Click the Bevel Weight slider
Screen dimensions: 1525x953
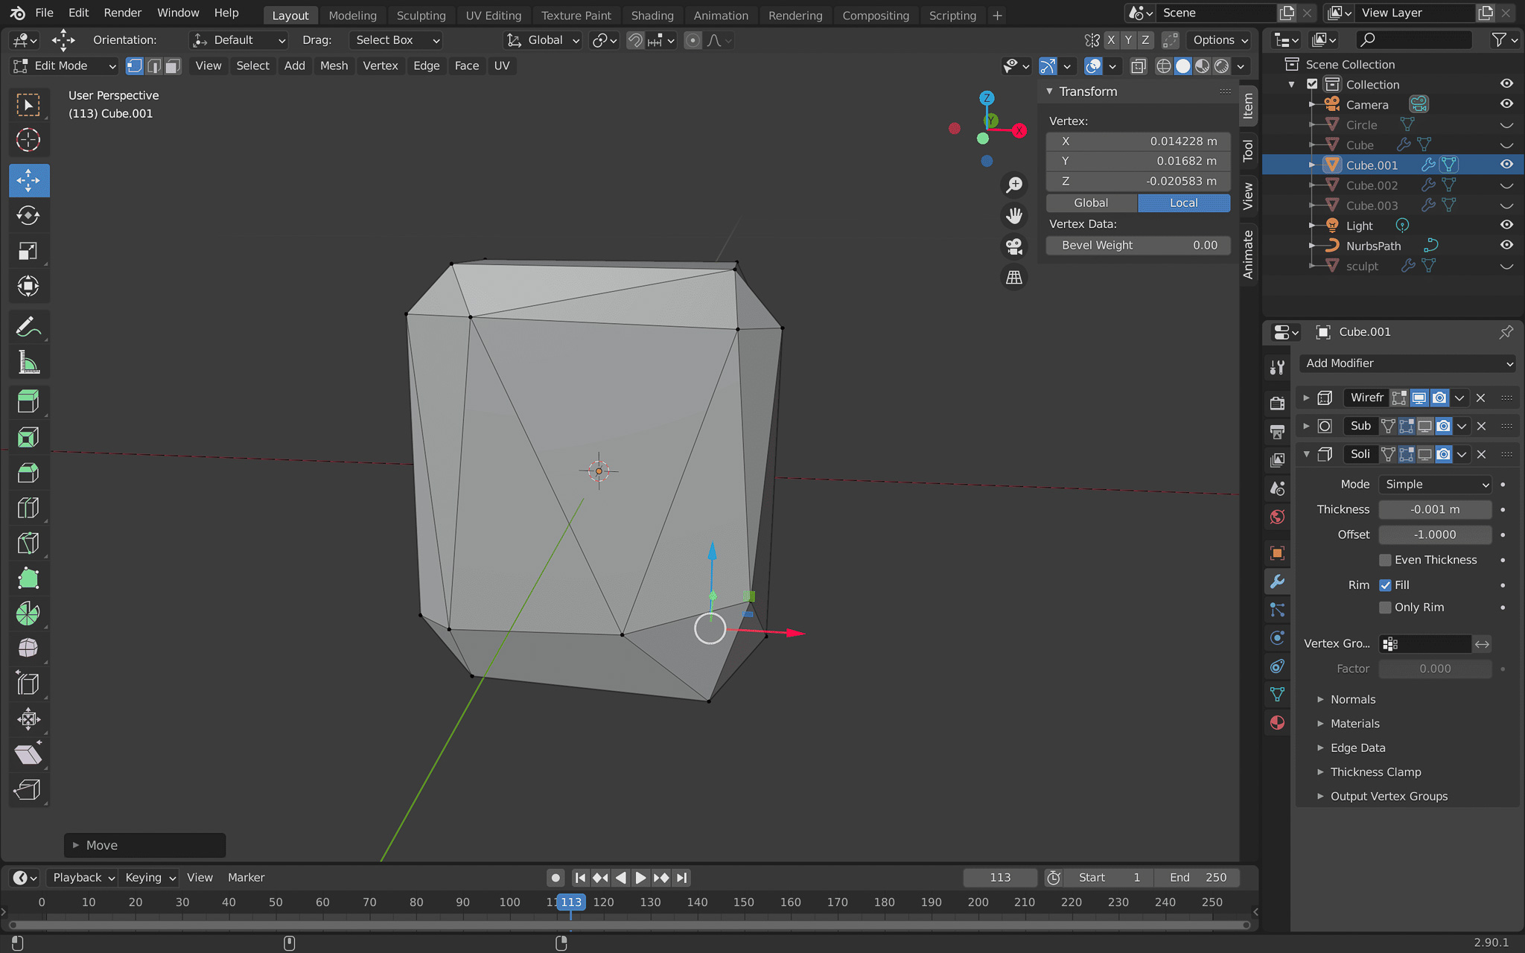pos(1138,245)
